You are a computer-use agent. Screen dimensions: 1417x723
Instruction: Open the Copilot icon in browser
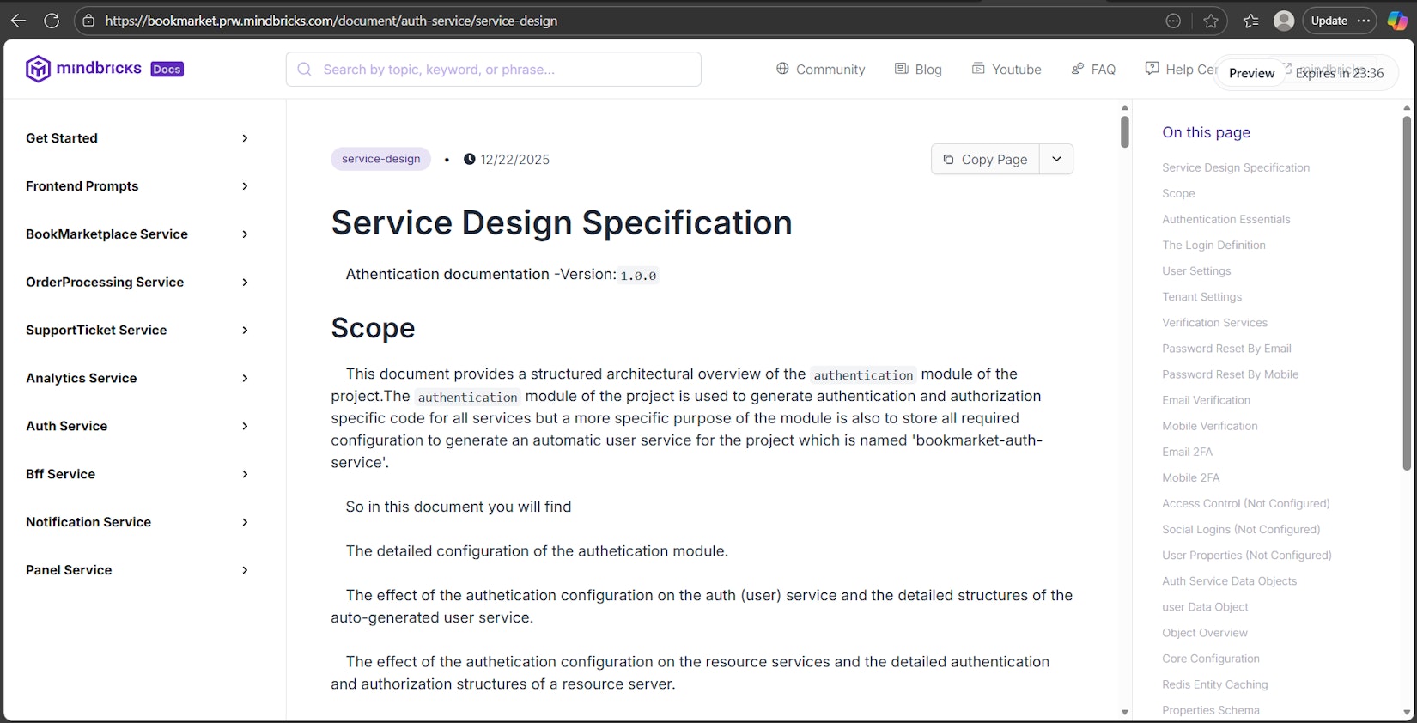tap(1397, 21)
